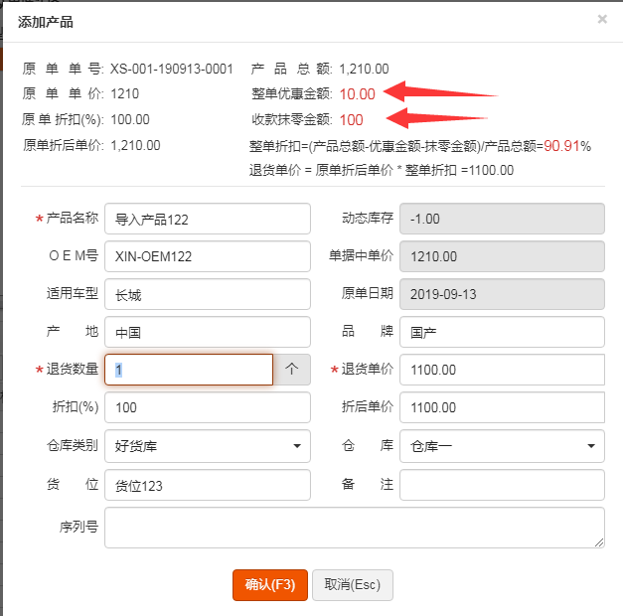
Task: Focus the 货位 location field
Action: pyautogui.click(x=207, y=485)
